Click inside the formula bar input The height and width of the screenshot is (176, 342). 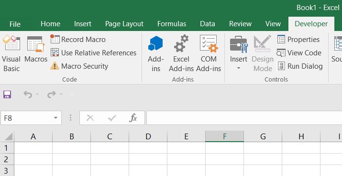(244, 118)
